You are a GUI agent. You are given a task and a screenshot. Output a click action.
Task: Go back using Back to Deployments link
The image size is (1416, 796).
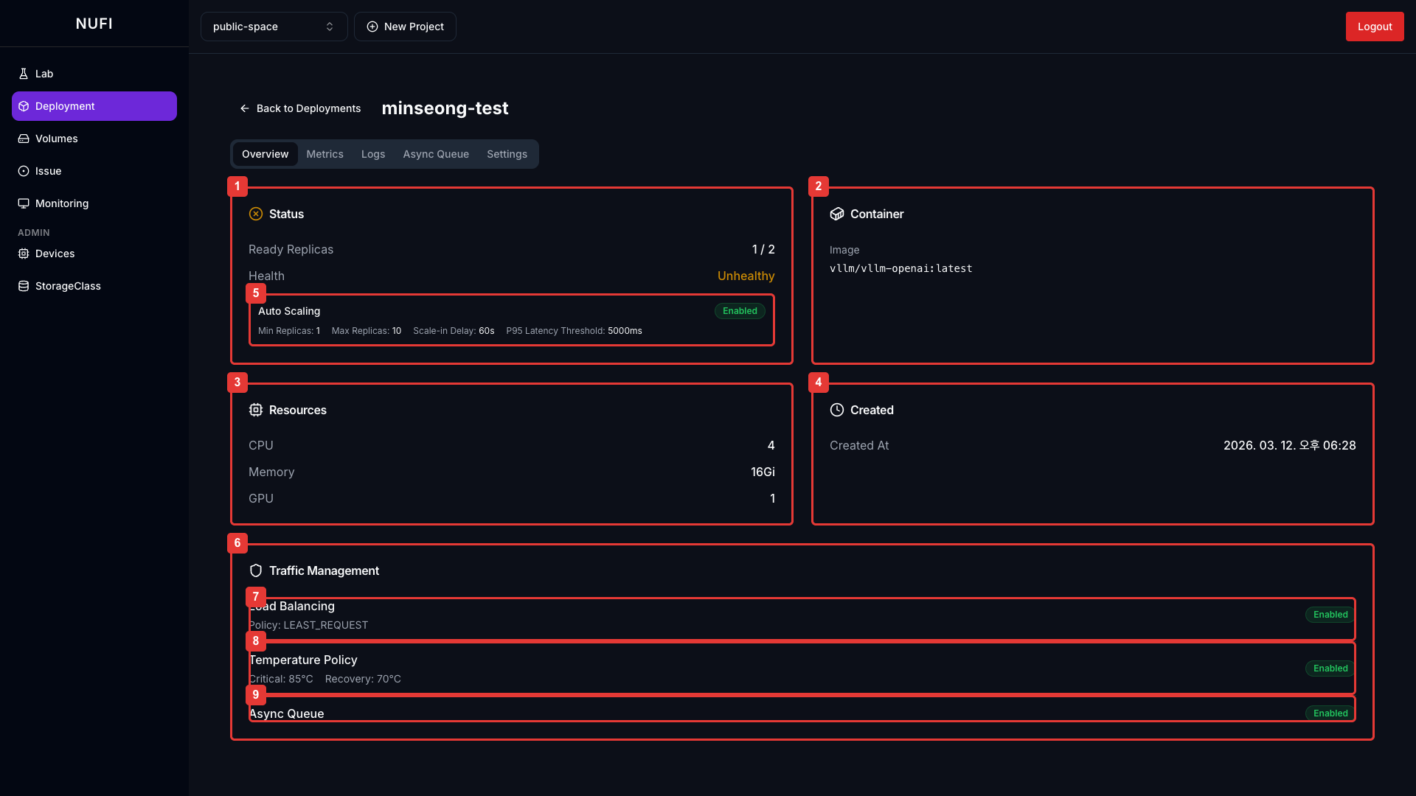click(x=300, y=108)
